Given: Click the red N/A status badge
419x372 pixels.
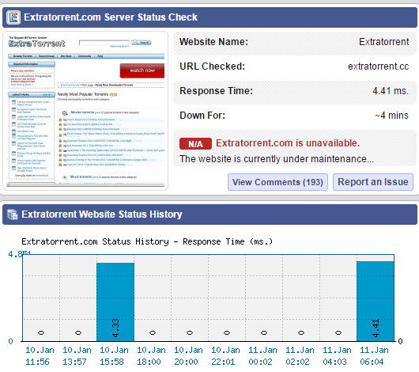Looking at the screenshot, I should (195, 144).
